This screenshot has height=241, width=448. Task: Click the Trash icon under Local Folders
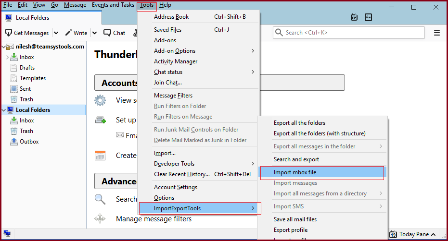coord(13,131)
